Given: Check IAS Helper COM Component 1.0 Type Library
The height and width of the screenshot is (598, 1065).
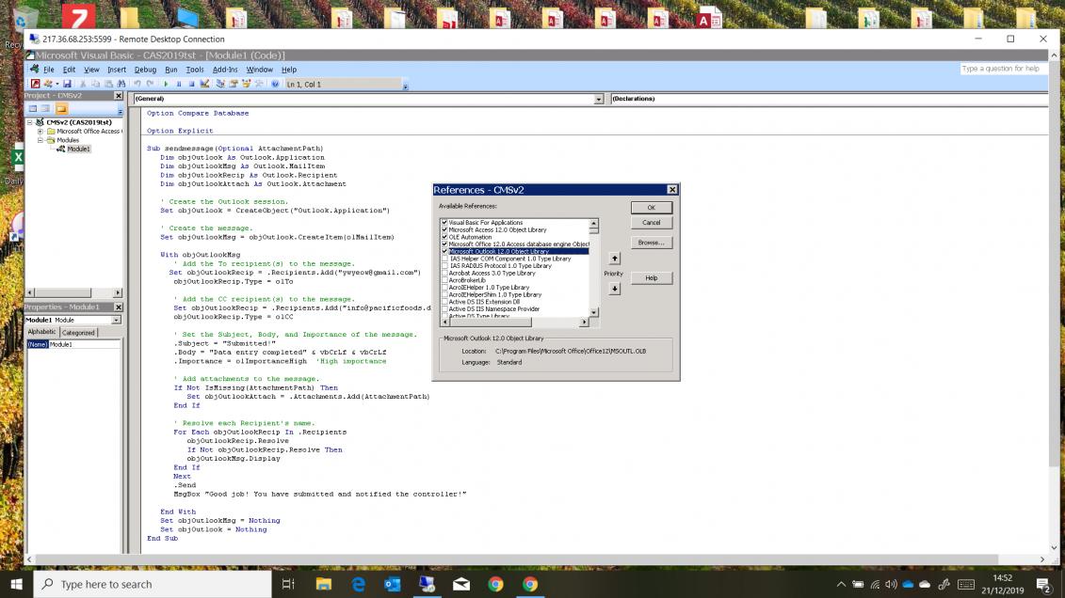Looking at the screenshot, I should pyautogui.click(x=444, y=259).
